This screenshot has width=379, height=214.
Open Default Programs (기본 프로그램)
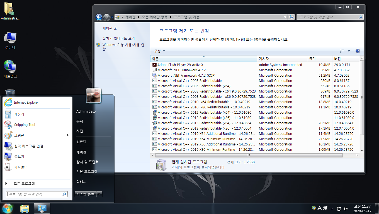(x=87, y=172)
